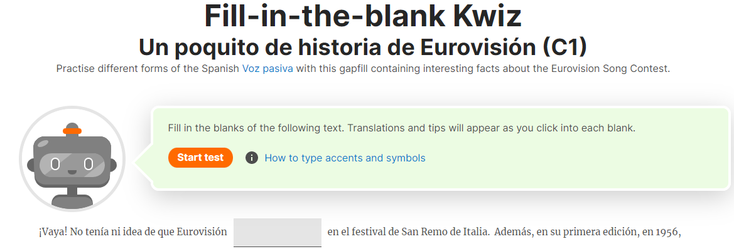Screen dimensions: 734x249
Task: Click the robot's neck stand
Action: [72, 191]
